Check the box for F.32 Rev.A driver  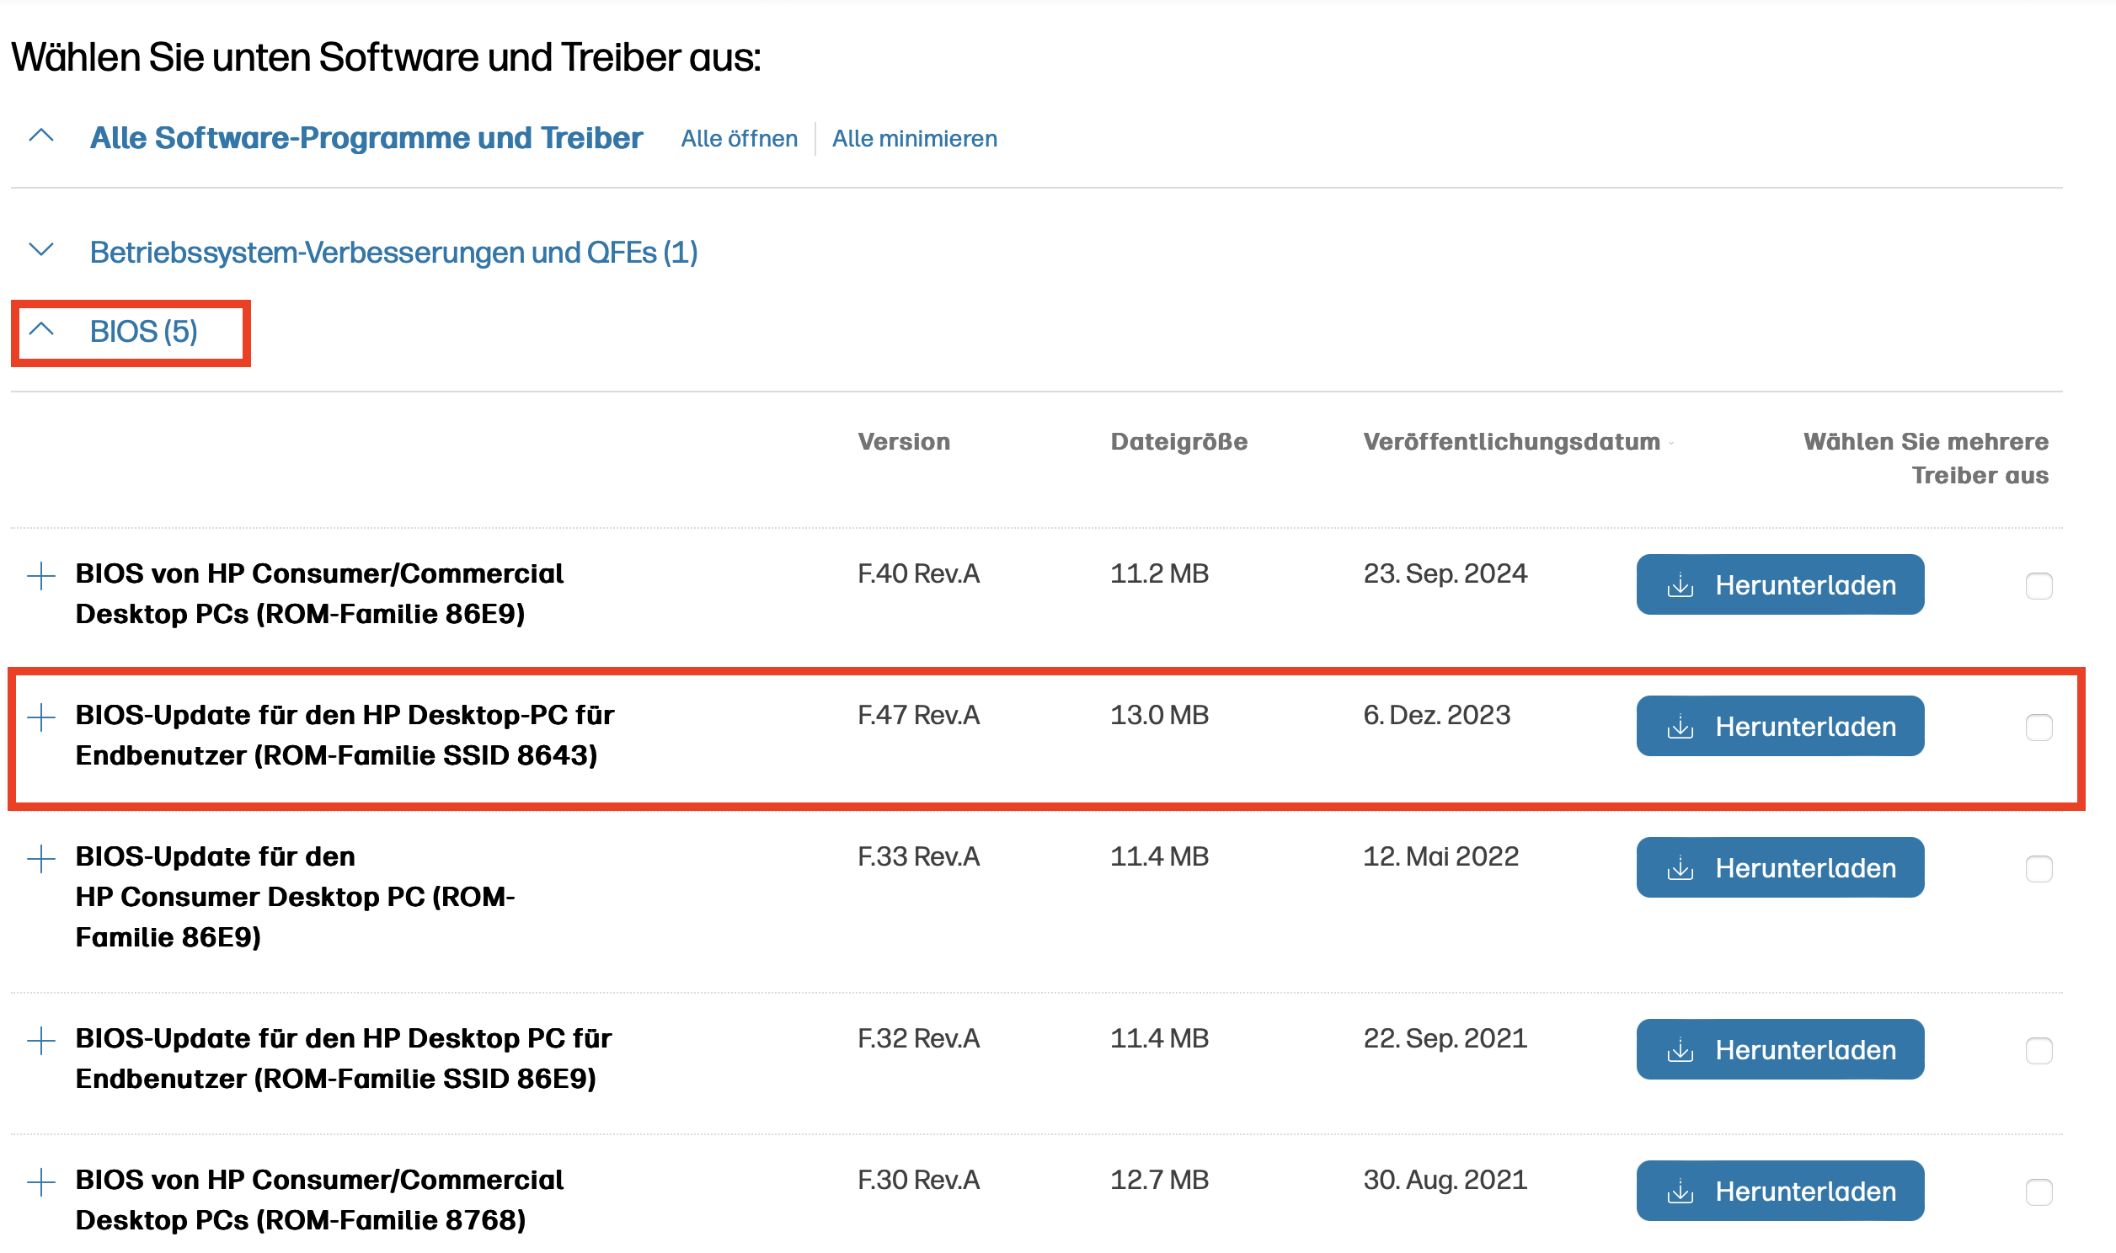coord(2039,1050)
